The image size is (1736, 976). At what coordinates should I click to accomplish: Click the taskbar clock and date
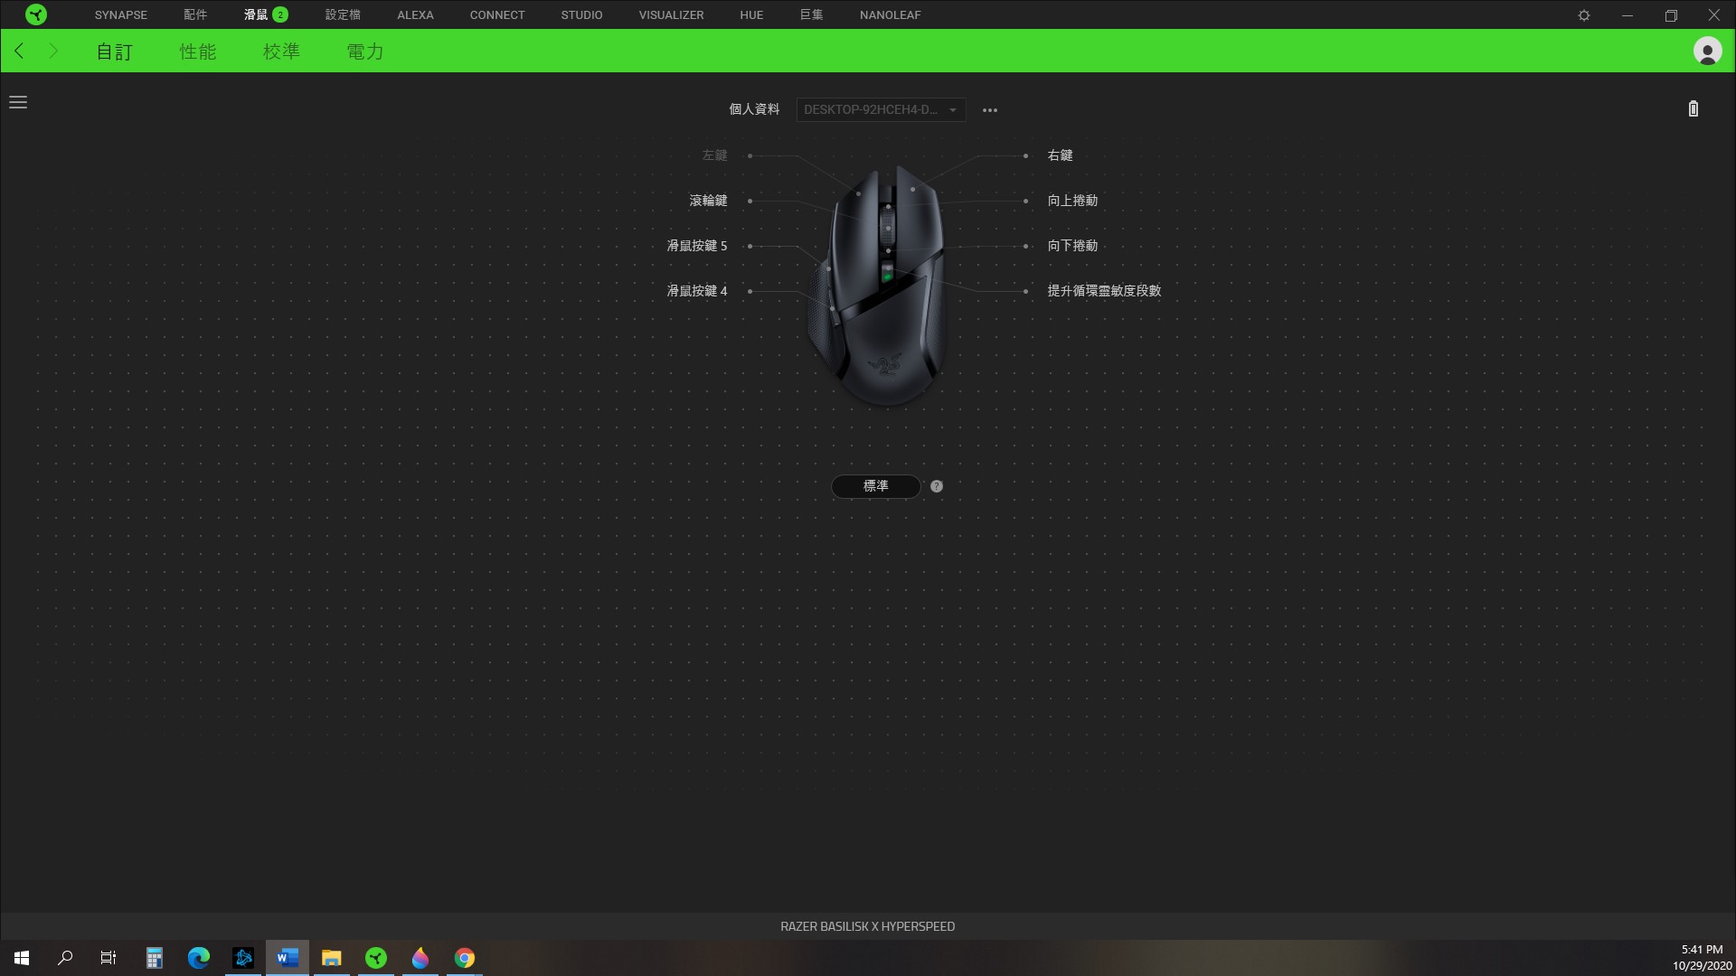click(1702, 958)
